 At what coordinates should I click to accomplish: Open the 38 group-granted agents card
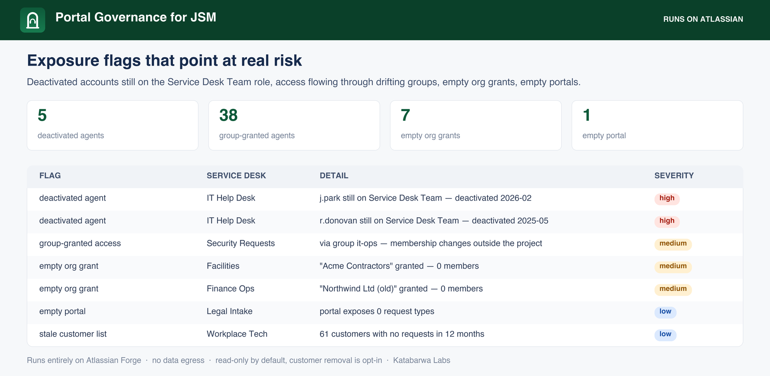tap(294, 125)
